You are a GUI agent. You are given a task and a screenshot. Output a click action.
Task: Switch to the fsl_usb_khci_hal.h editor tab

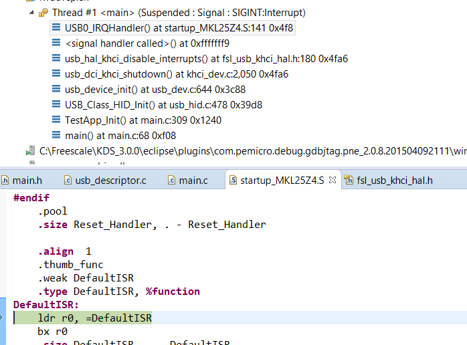coord(395,181)
